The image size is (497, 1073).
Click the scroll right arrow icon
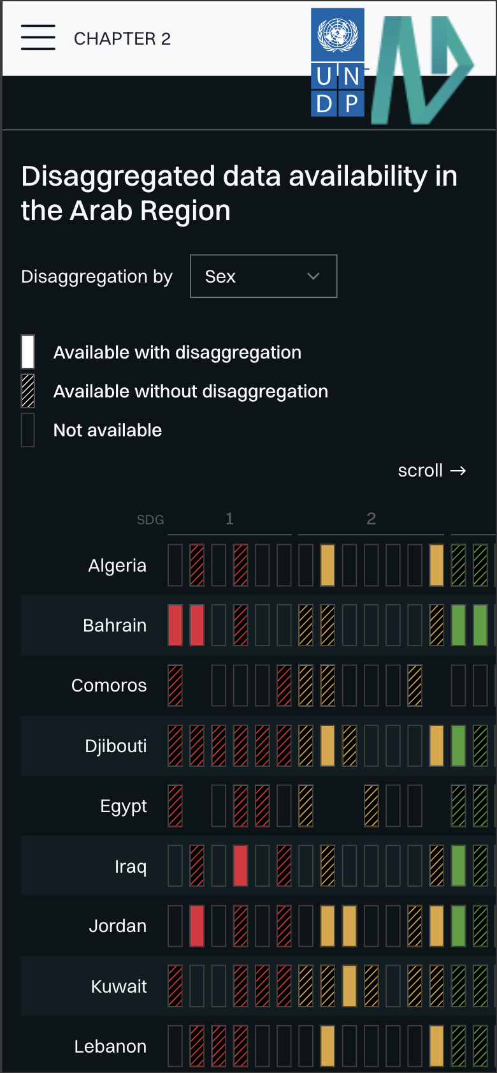(x=458, y=471)
